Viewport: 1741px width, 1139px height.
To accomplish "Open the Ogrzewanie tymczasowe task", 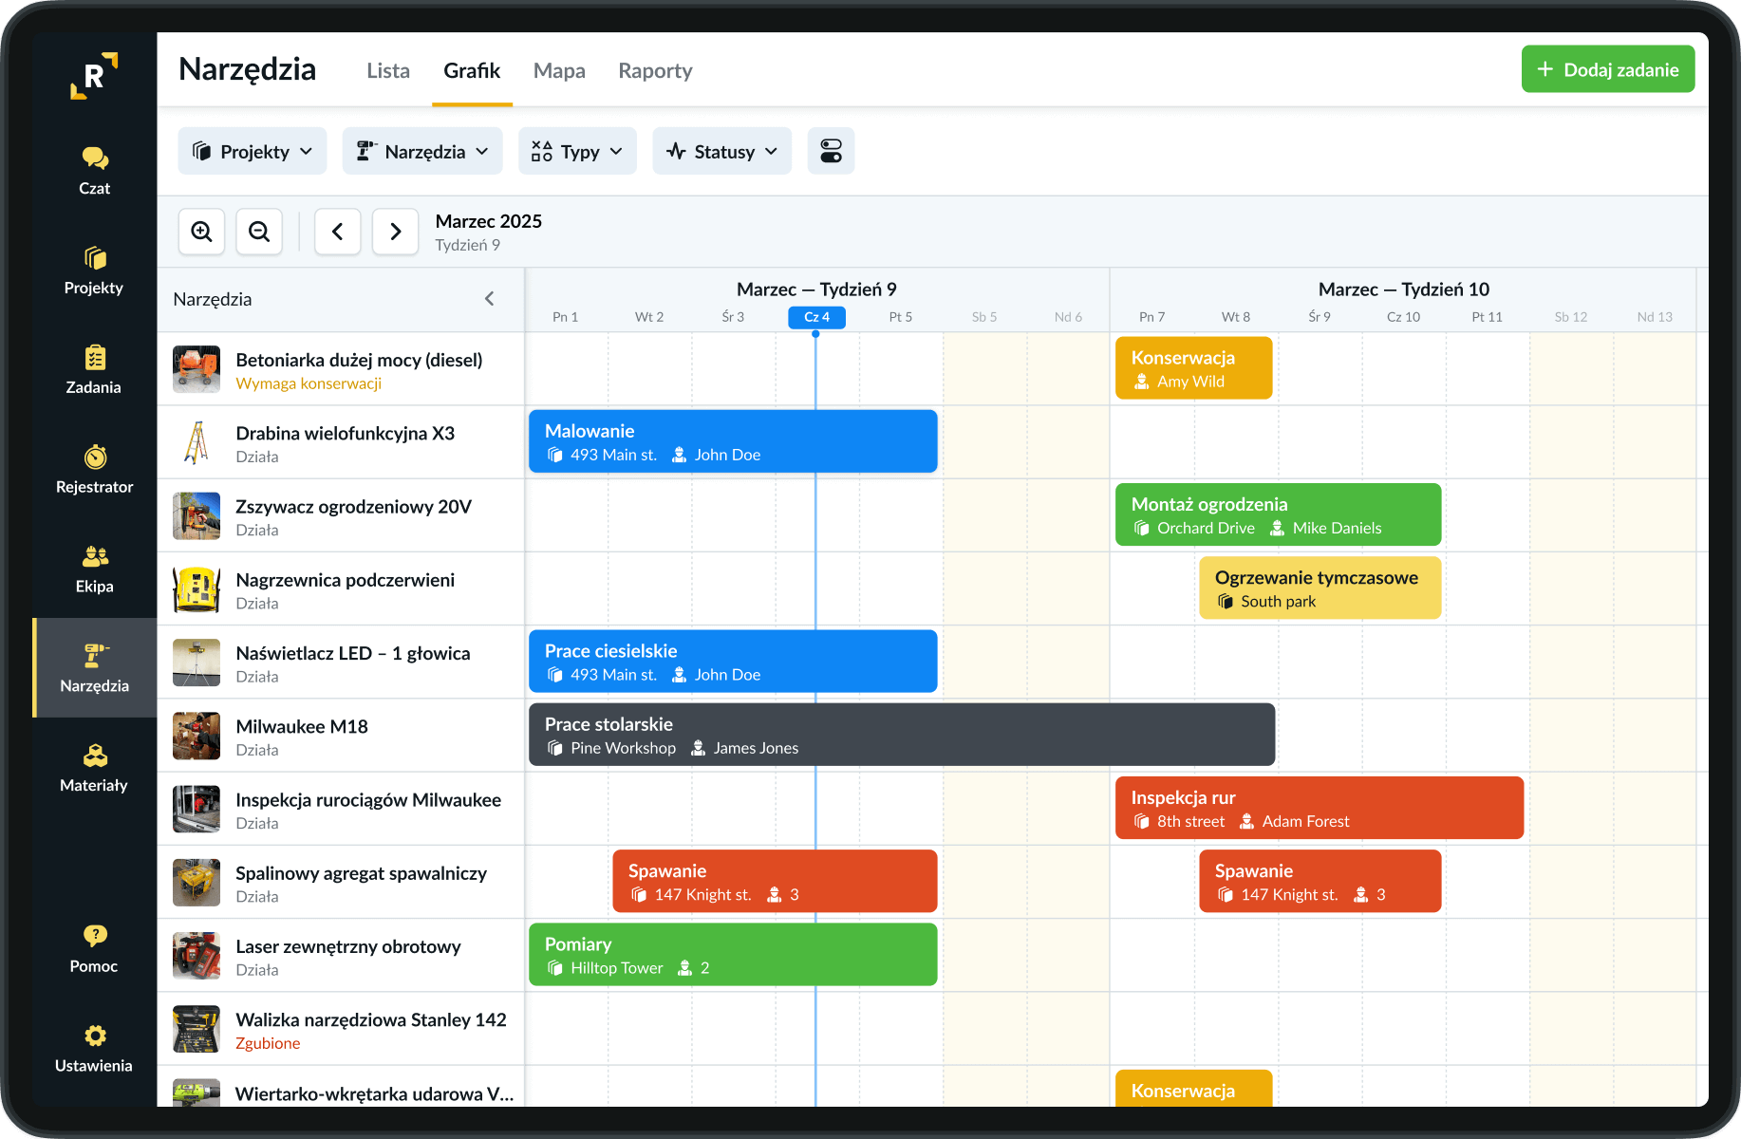I will click(x=1320, y=588).
